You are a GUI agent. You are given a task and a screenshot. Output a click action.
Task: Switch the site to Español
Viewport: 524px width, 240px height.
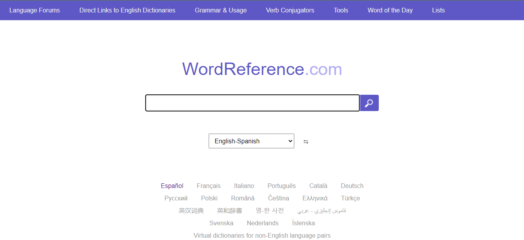(x=172, y=186)
